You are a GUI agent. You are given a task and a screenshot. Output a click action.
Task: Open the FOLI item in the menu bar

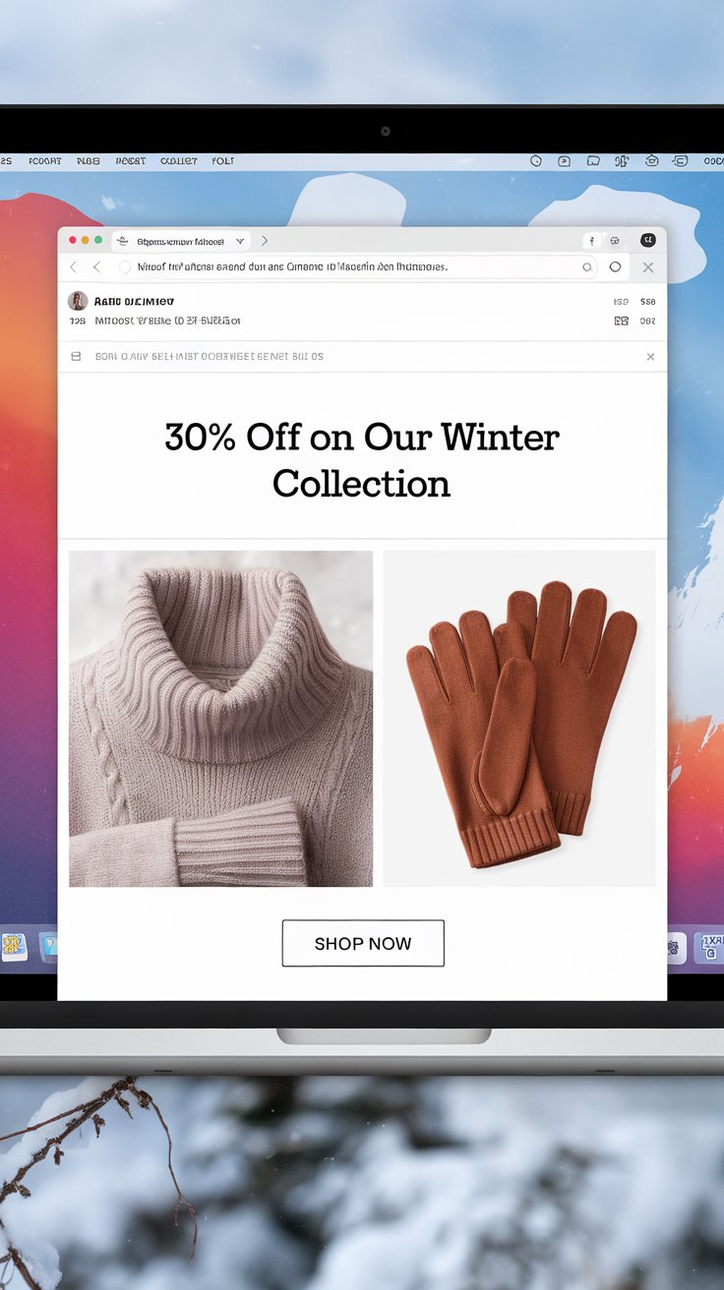(223, 161)
